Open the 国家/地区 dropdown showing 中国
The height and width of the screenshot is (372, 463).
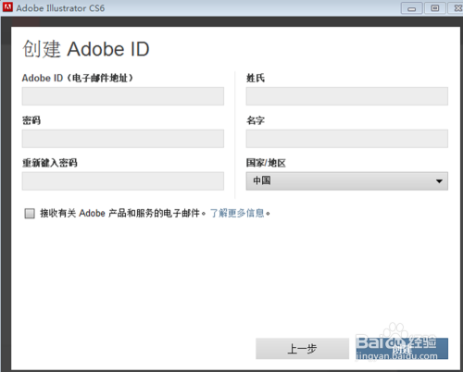(x=347, y=181)
